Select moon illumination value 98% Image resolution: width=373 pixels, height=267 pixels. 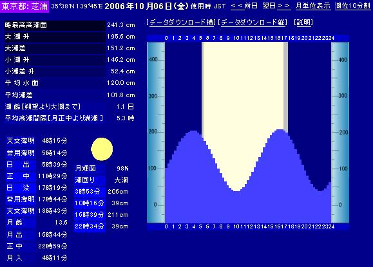tap(122, 169)
